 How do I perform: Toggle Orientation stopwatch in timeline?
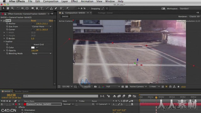click(x=22, y=110)
